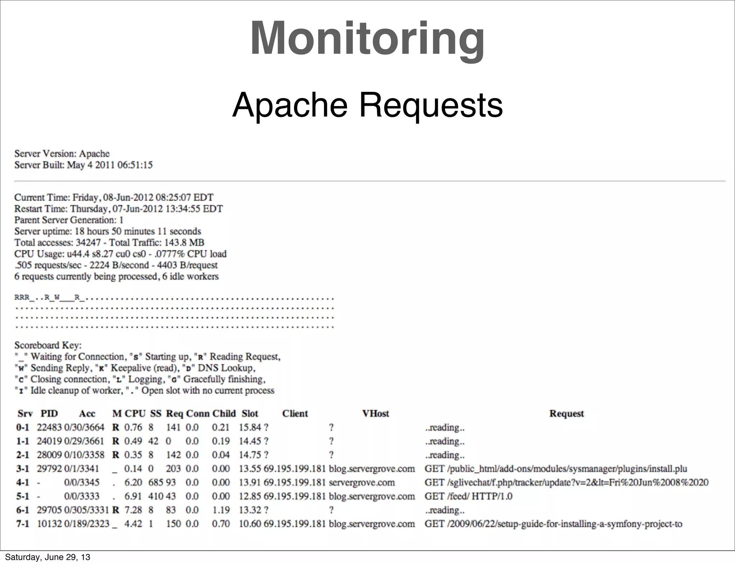Click '6 requests currently being processed' line
Image resolution: width=735 pixels, height=565 pixels.
point(116,276)
